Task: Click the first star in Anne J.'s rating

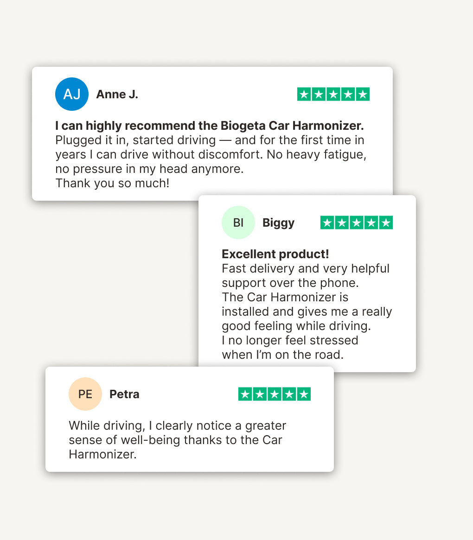Action: tap(304, 94)
